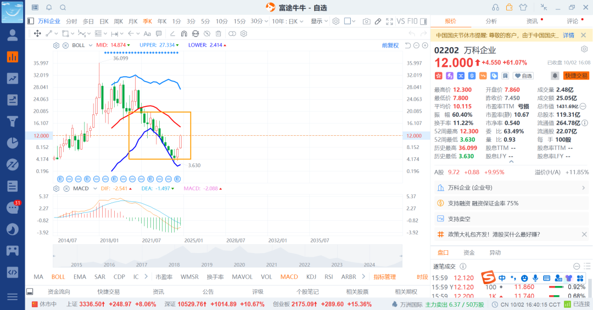Select the move crosshair drawing tool

coord(37,33)
